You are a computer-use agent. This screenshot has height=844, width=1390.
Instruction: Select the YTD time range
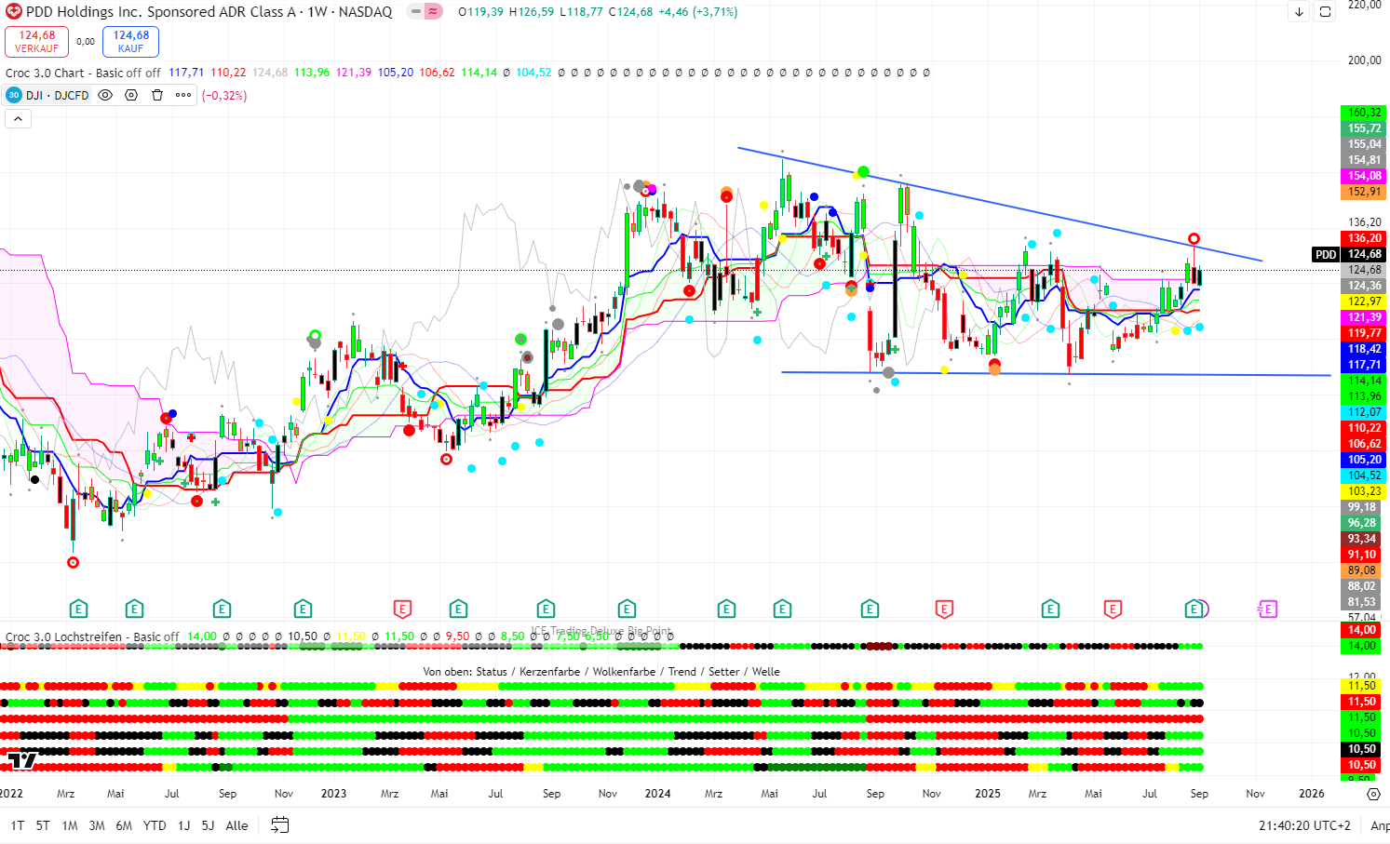155,825
